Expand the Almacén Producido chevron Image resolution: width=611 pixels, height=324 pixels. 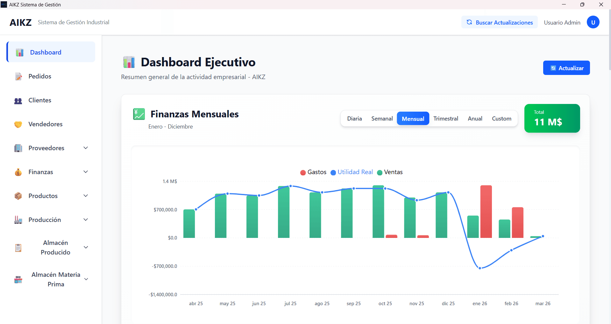[x=86, y=247]
